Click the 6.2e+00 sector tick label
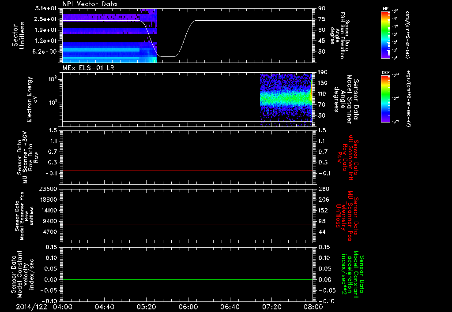This screenshot has width=452, height=312. point(45,52)
